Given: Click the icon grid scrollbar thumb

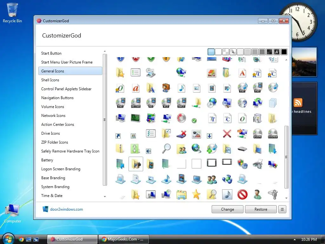Looking at the screenshot, I should pos(286,157).
